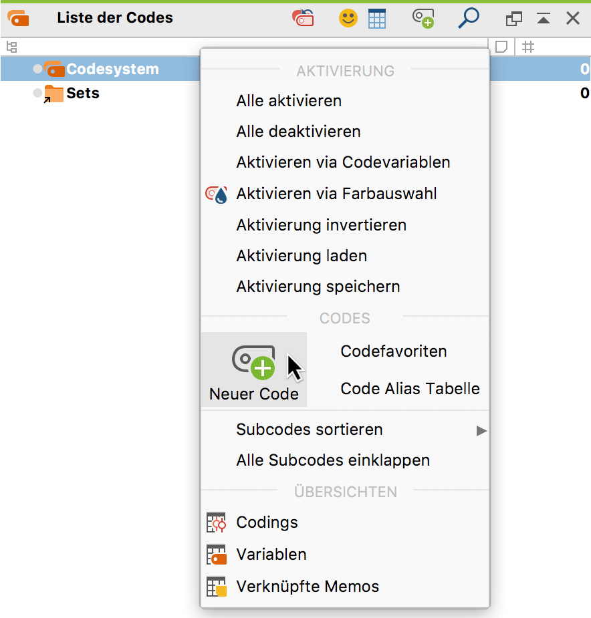The width and height of the screenshot is (591, 618).
Task: Click the Variablen table icon
Action: 216,555
